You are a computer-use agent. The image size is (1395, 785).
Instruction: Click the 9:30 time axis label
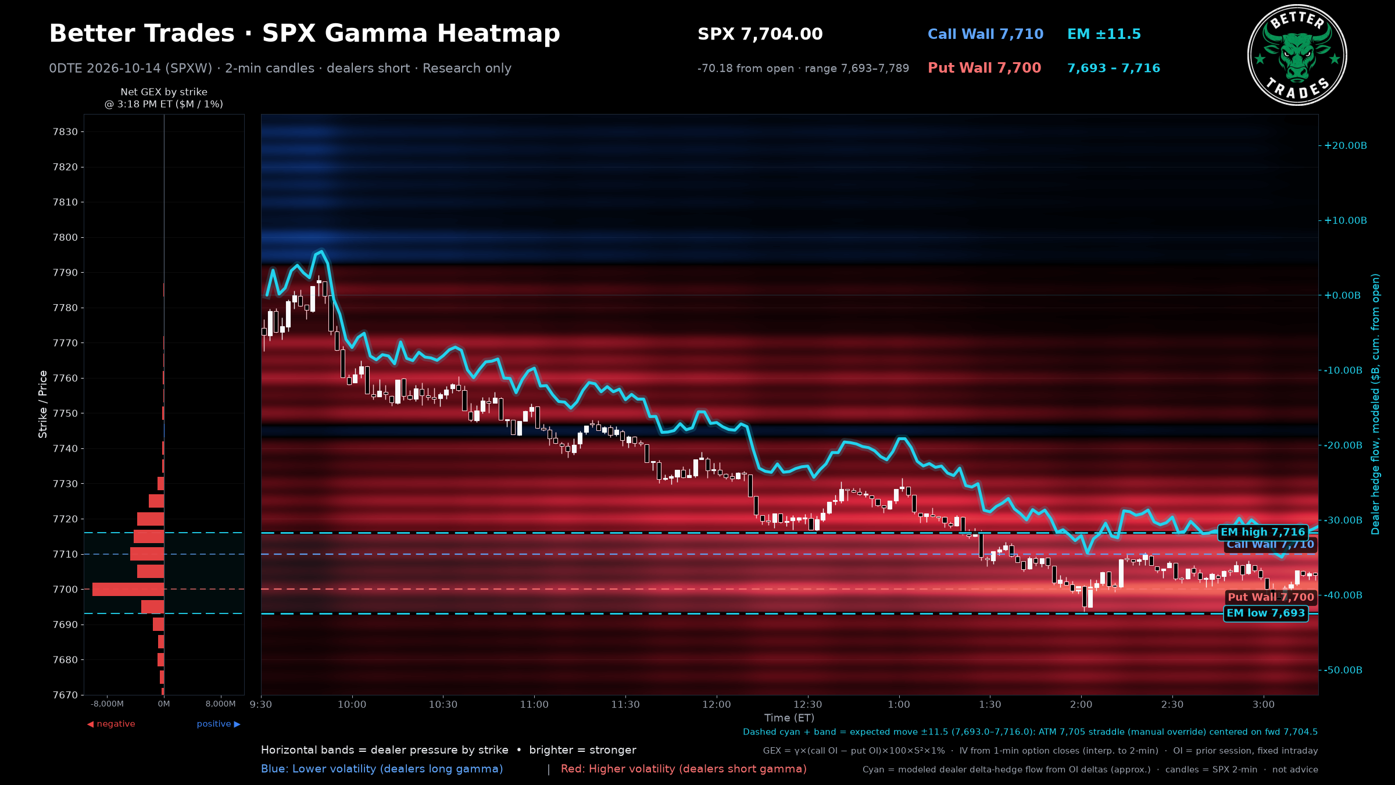pos(260,705)
